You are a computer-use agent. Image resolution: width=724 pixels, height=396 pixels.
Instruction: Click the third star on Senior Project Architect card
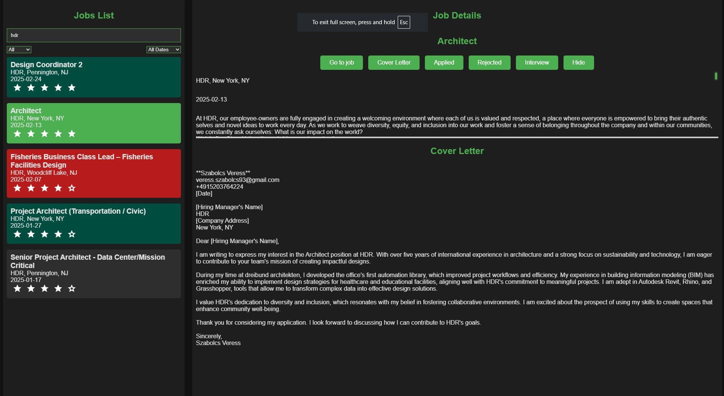(x=45, y=289)
